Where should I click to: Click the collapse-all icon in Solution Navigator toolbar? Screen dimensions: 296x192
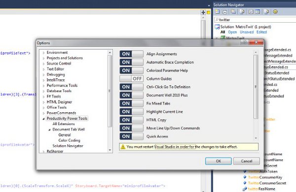click(x=225, y=12)
